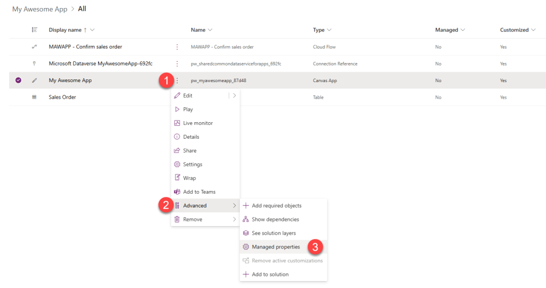Screen dimensions: 546x288
Task: Expand the Advanced submenu arrow
Action: tap(235, 205)
